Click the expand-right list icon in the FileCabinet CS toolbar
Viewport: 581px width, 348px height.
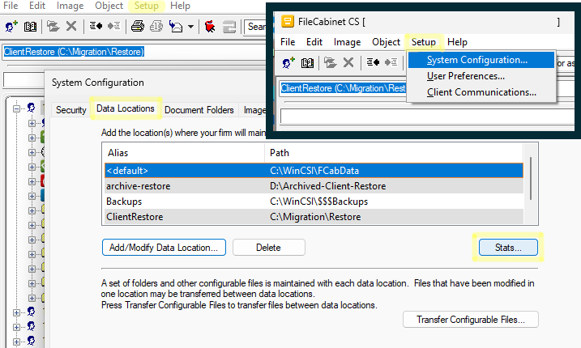391,62
